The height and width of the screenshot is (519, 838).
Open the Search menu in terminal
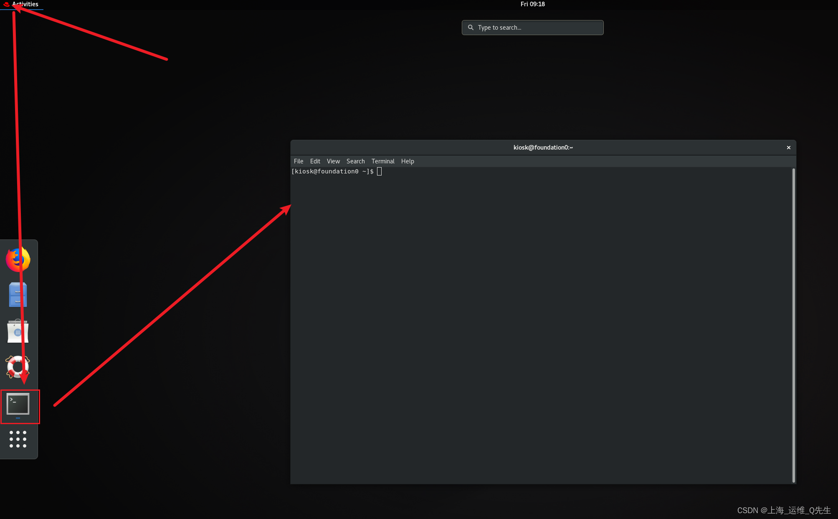tap(355, 161)
